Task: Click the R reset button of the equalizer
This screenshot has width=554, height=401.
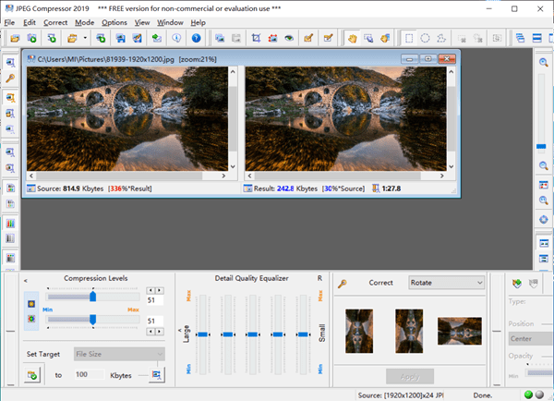Action: tap(319, 278)
